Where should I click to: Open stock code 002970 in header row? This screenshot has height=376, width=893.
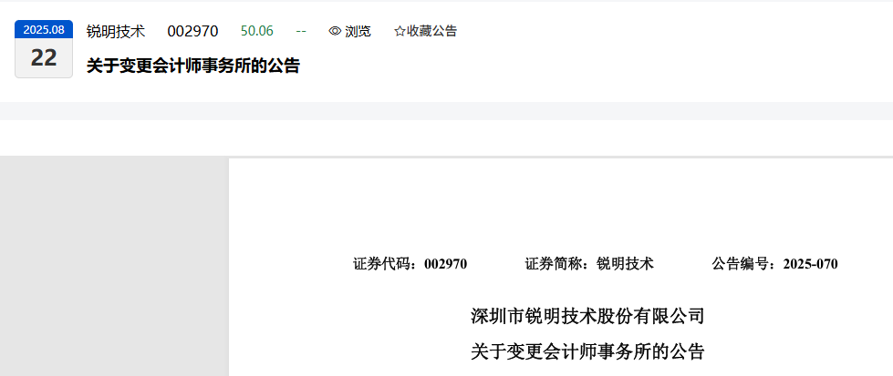[x=192, y=31]
